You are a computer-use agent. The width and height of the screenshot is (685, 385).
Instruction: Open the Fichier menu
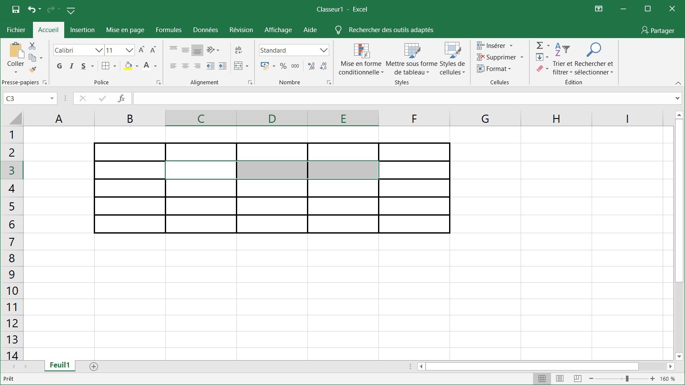(x=16, y=30)
